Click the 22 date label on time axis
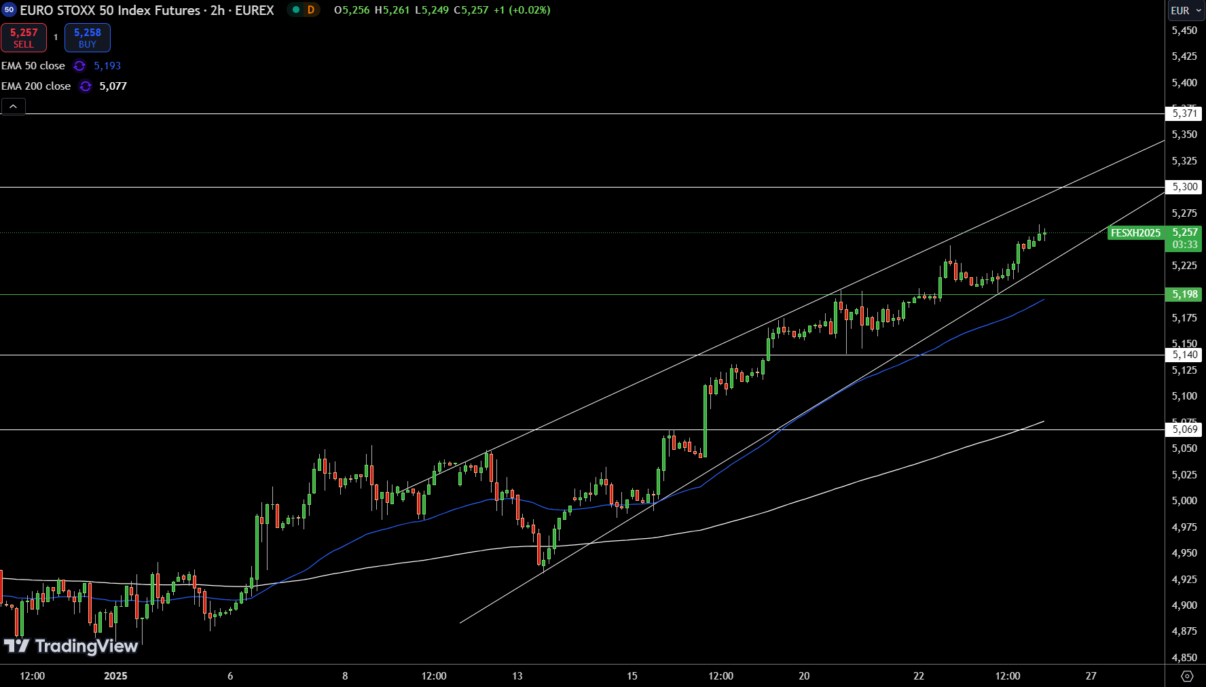This screenshot has width=1206, height=687. [x=919, y=676]
